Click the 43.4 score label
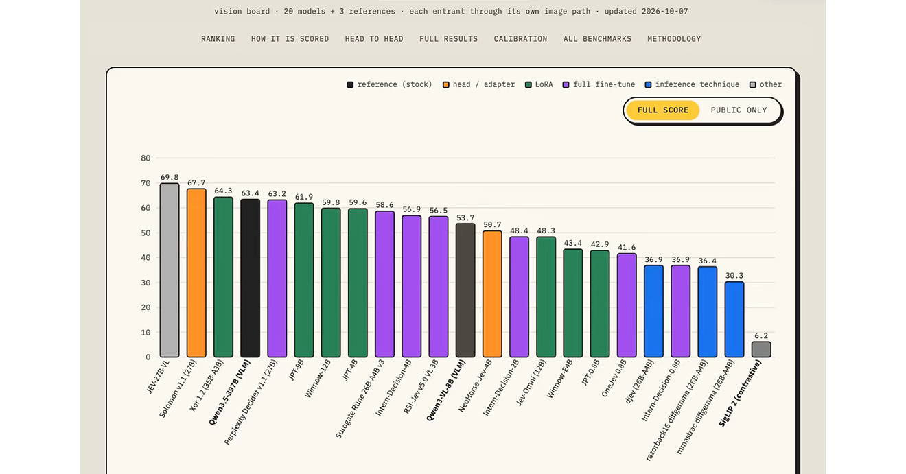The image size is (906, 474). [573, 243]
